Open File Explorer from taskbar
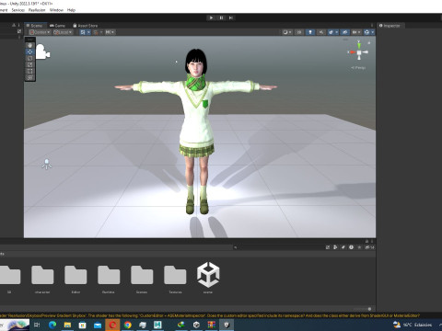This screenshot has width=442, height=331. (67, 325)
